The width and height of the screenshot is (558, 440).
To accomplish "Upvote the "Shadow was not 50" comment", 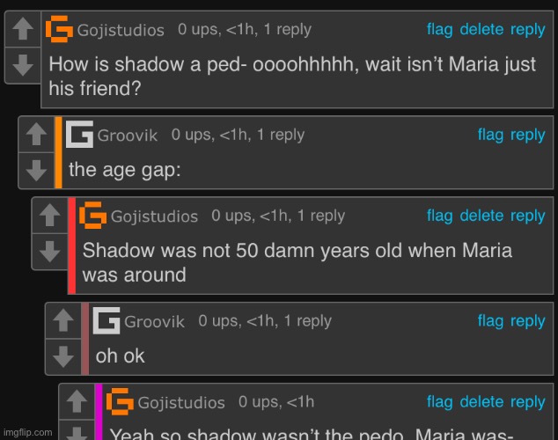I will tap(50, 216).
